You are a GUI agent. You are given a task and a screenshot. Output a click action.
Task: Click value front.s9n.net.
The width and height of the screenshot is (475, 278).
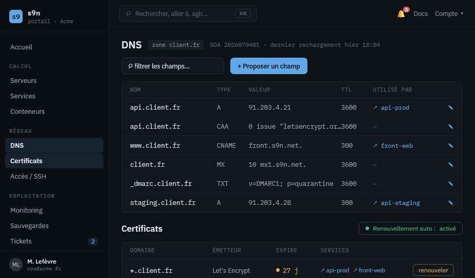click(x=276, y=146)
